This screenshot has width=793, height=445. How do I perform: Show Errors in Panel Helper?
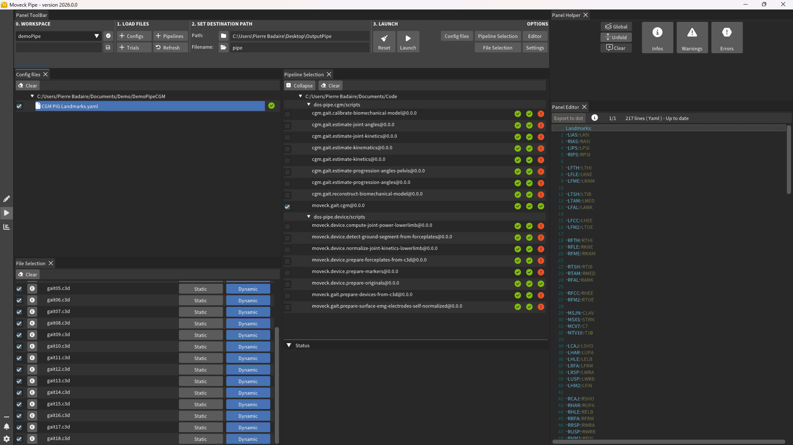click(727, 38)
